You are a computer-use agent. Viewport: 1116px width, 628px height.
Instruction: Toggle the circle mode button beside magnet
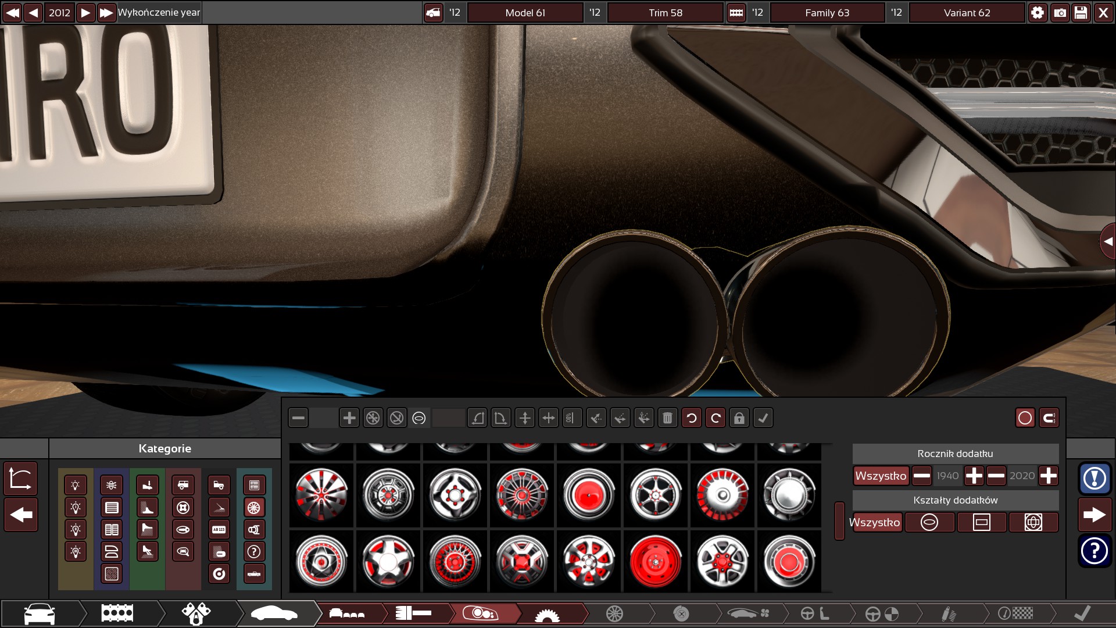1025,418
